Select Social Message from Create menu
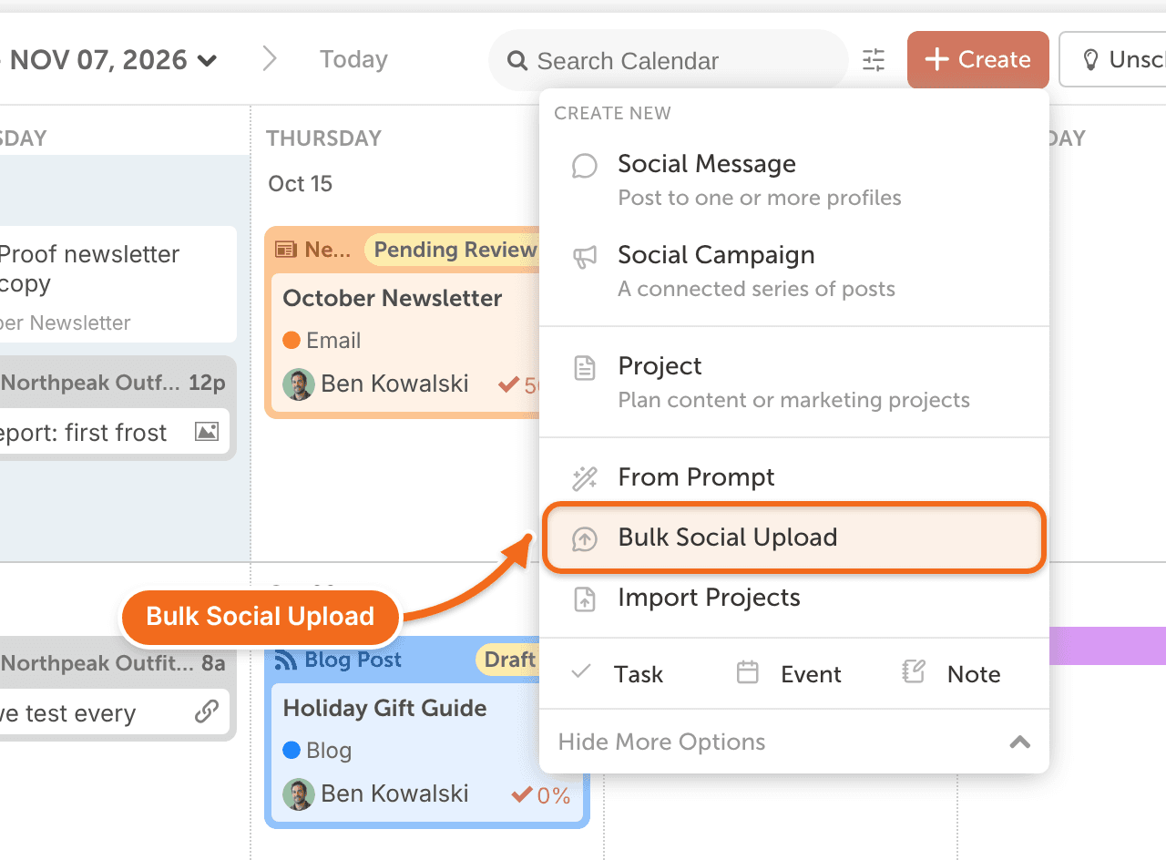This screenshot has width=1166, height=860. (x=794, y=180)
